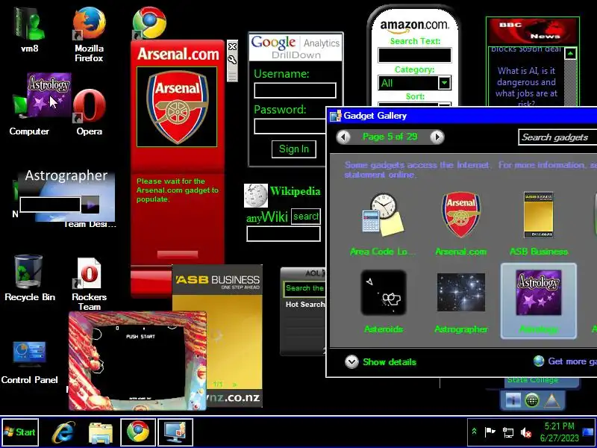Viewport: 597px width, 448px height.
Task: Open the Google Chrome desktop shortcut
Action: (149, 23)
